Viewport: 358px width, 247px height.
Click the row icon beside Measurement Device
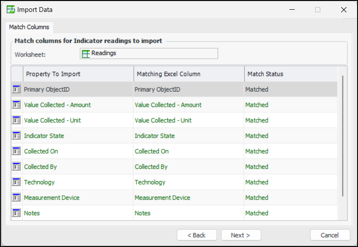pos(16,198)
